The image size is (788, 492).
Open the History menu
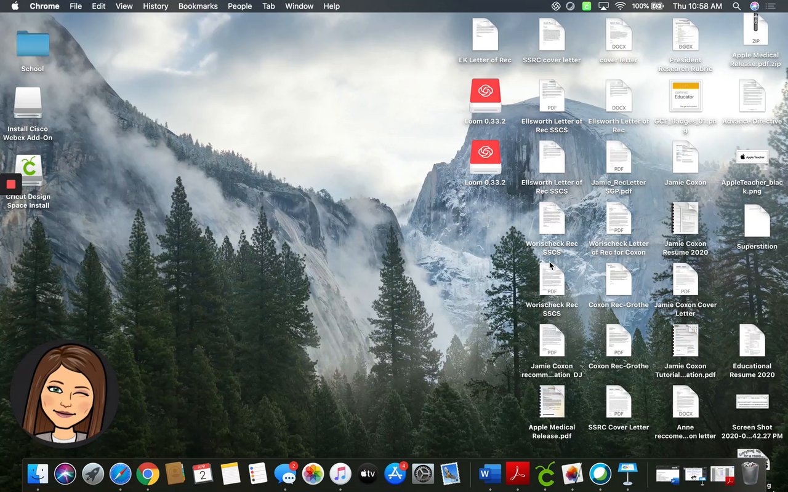pyautogui.click(x=155, y=6)
